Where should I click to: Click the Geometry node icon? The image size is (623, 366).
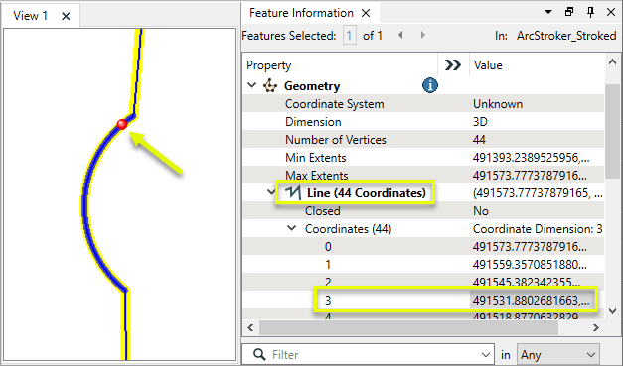270,85
